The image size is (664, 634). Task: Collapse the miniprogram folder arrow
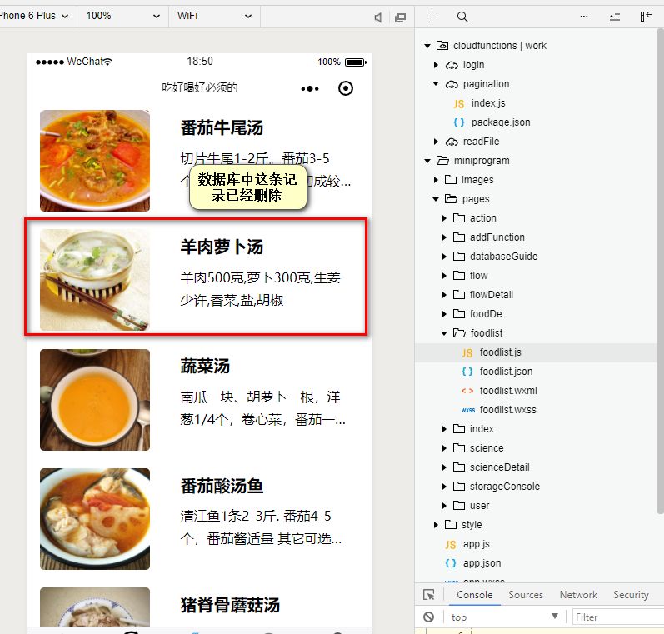point(427,161)
